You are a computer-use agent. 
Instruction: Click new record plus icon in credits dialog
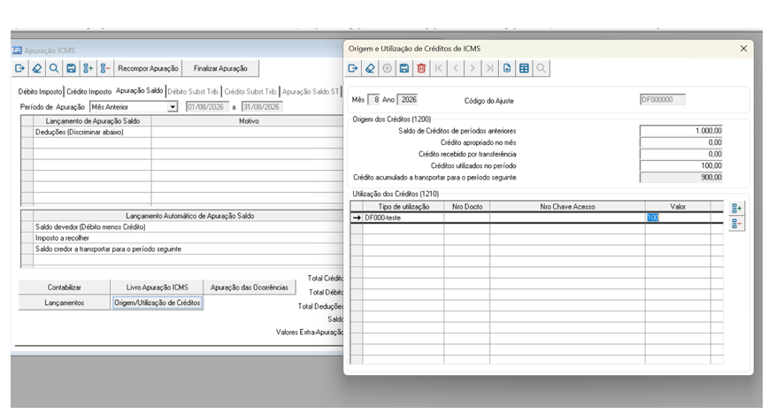387,69
